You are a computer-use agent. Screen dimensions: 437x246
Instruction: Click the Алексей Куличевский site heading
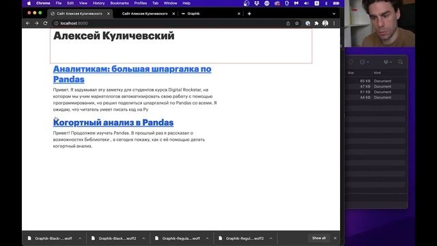[x=114, y=36]
